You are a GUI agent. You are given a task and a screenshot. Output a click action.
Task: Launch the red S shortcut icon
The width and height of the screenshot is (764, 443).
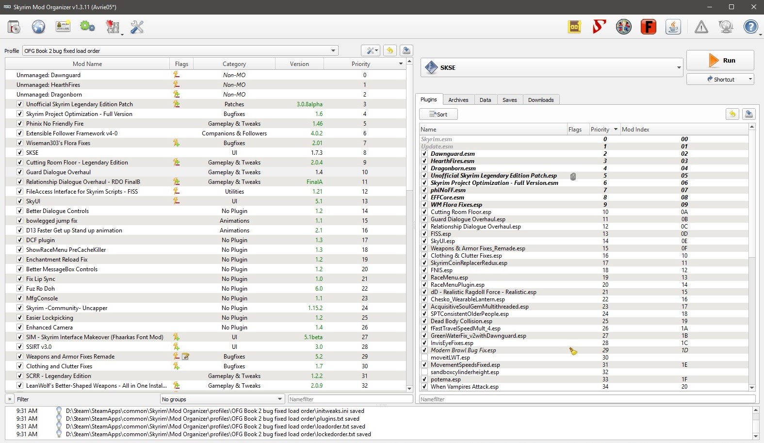600,27
